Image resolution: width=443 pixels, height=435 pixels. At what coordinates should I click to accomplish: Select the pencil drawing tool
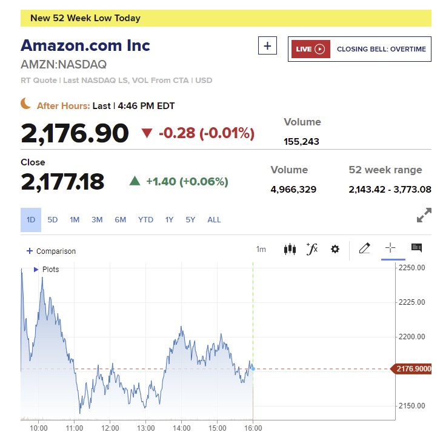coord(364,248)
